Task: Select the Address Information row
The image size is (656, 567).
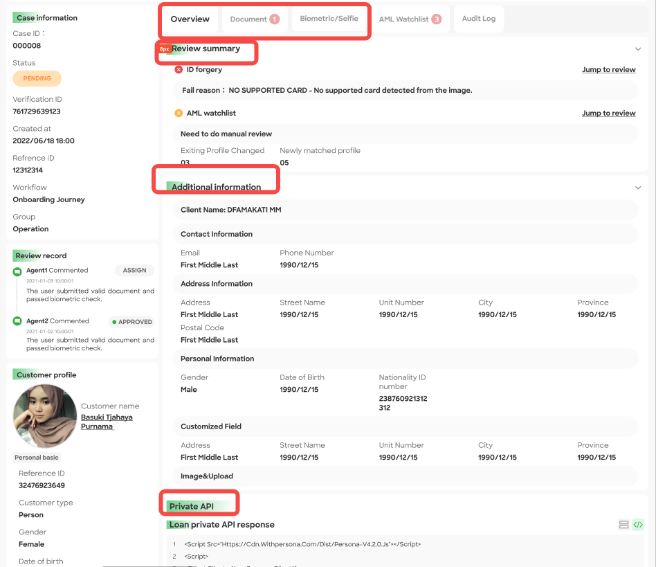Action: tap(405, 284)
